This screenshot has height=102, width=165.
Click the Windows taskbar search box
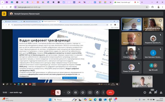click(65, 100)
